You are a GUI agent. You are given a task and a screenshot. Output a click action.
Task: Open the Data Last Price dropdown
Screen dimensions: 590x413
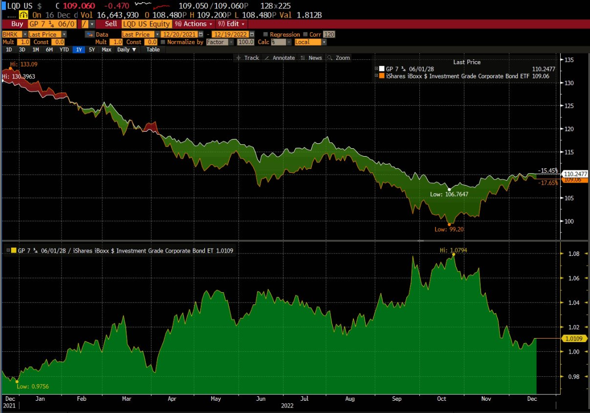tap(157, 34)
